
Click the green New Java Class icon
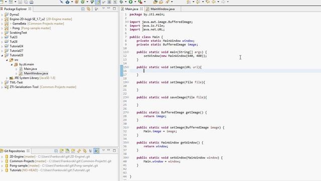click(82, 2)
